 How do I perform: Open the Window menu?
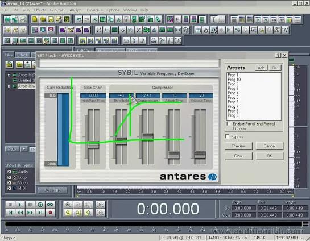point(130,10)
